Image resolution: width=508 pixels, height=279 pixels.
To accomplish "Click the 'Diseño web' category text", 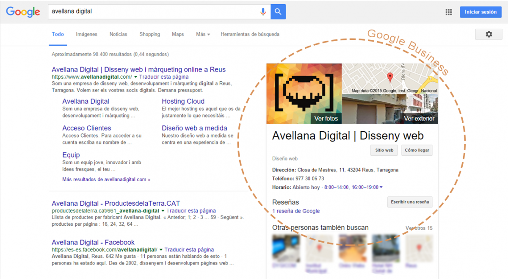I will coord(285,159).
